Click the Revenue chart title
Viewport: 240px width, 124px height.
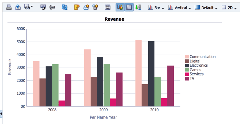(114, 19)
